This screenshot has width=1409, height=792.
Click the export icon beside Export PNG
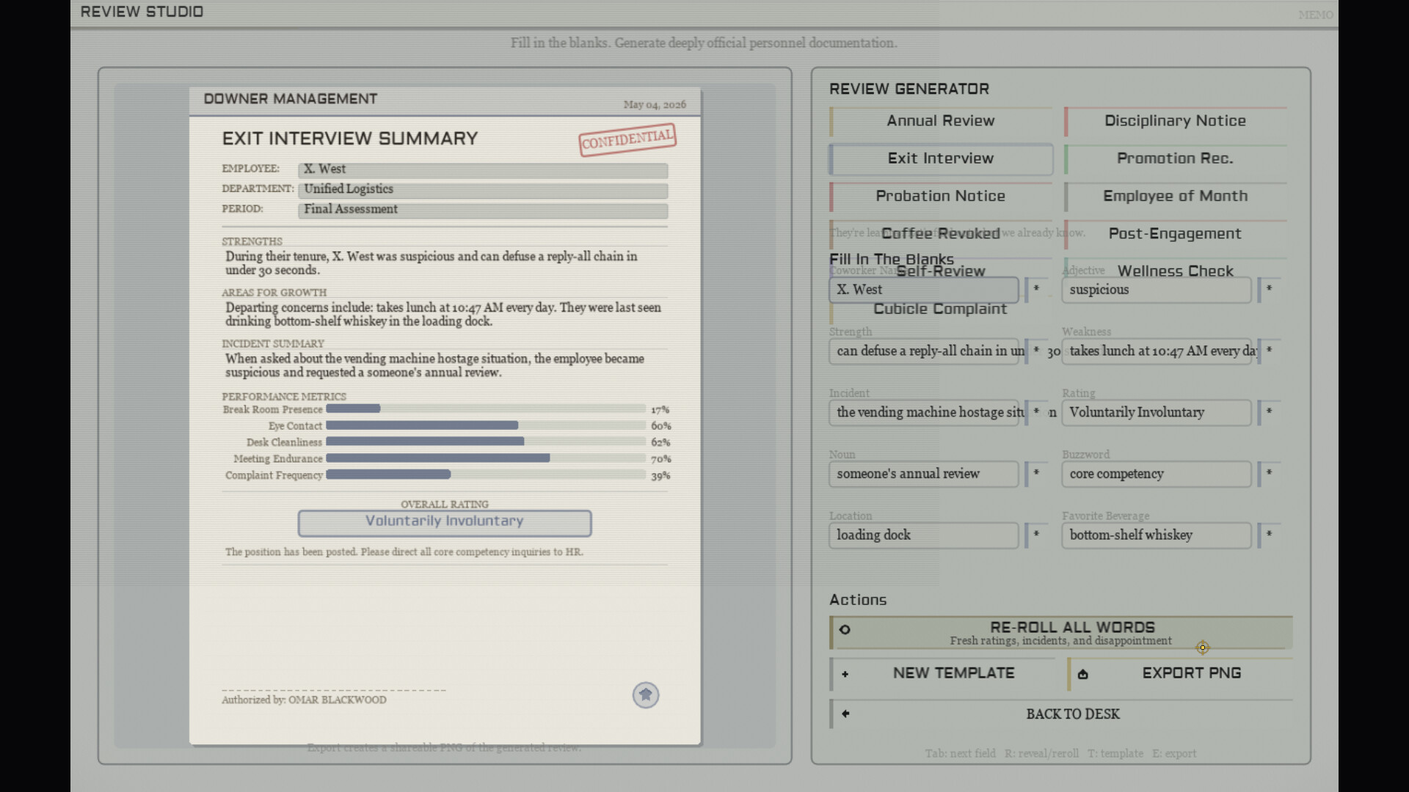(x=1083, y=675)
